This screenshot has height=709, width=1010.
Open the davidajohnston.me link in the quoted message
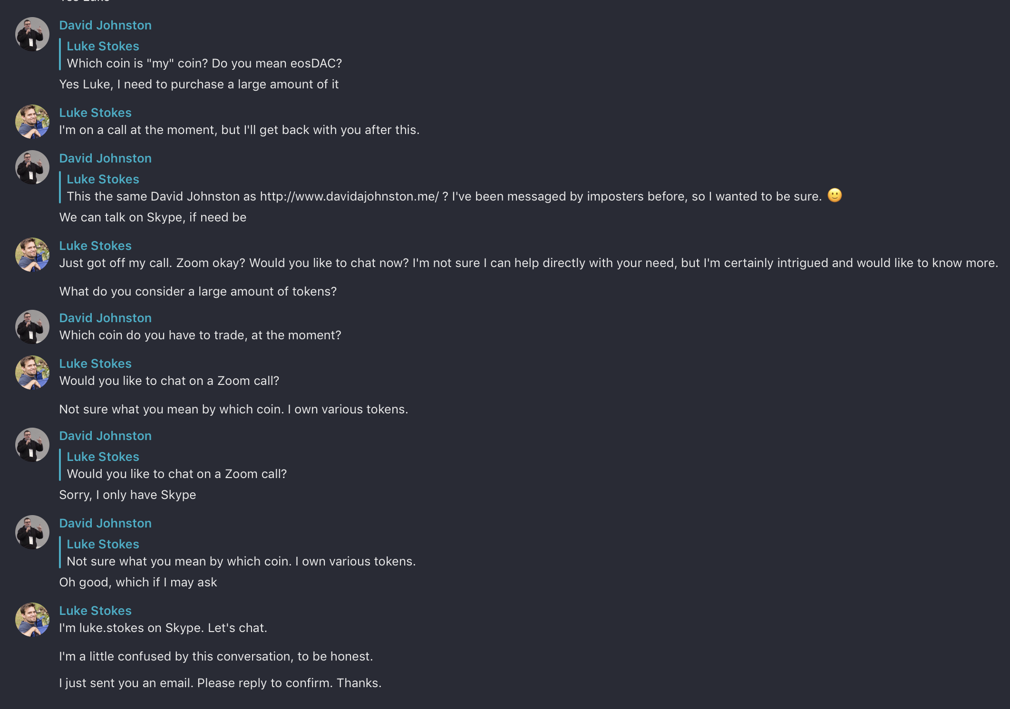point(349,196)
